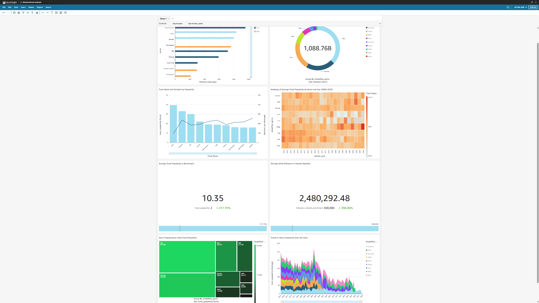This screenshot has width=539, height=303.
Task: Click the Country tile in treemap
Action: pyautogui.click(x=228, y=279)
